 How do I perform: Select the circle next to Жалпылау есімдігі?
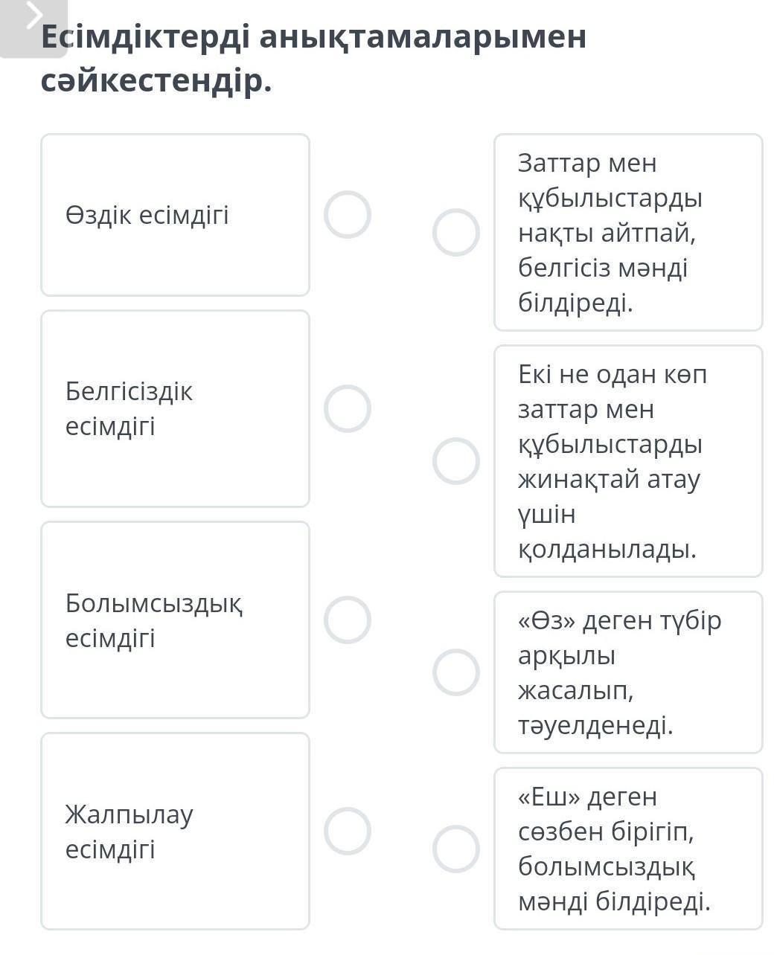pos(348,831)
